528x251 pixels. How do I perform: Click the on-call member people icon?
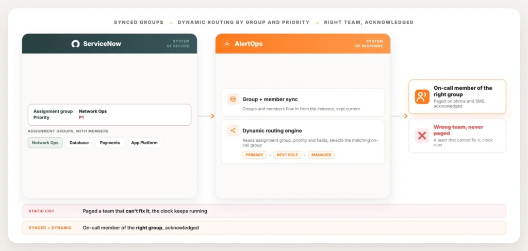[422, 97]
